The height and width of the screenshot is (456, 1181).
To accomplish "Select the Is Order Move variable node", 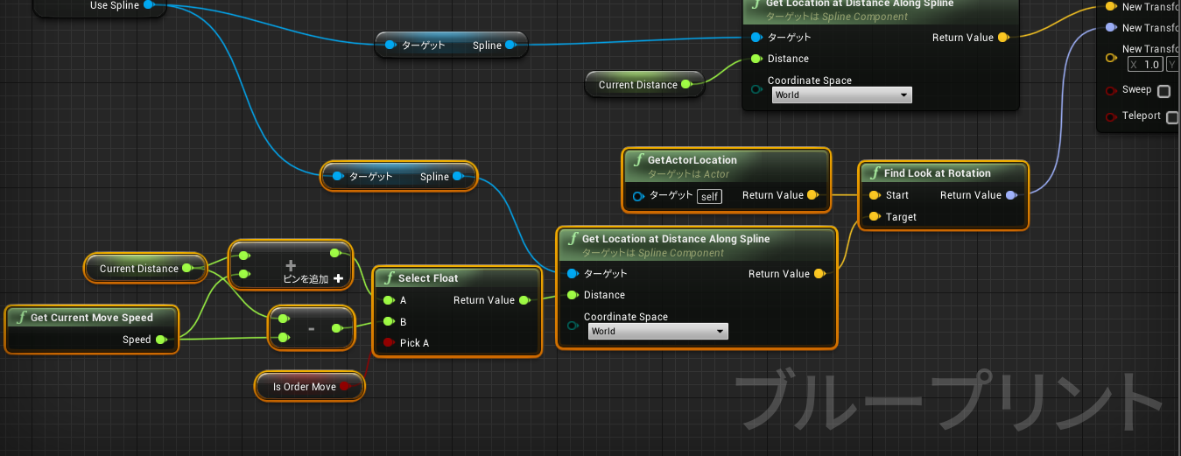I will pos(309,386).
